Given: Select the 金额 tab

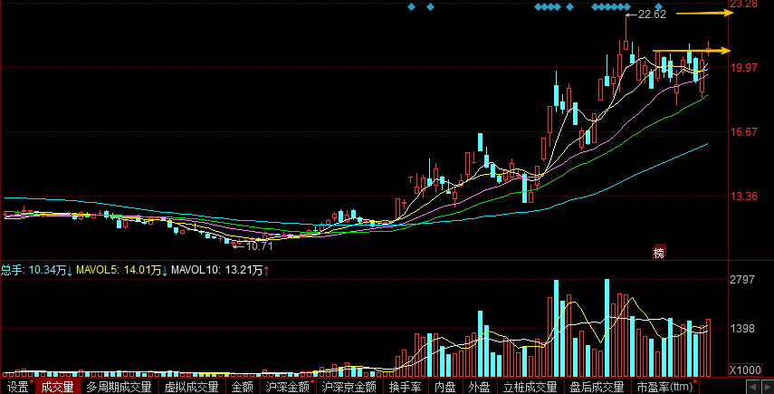Looking at the screenshot, I should tap(243, 387).
